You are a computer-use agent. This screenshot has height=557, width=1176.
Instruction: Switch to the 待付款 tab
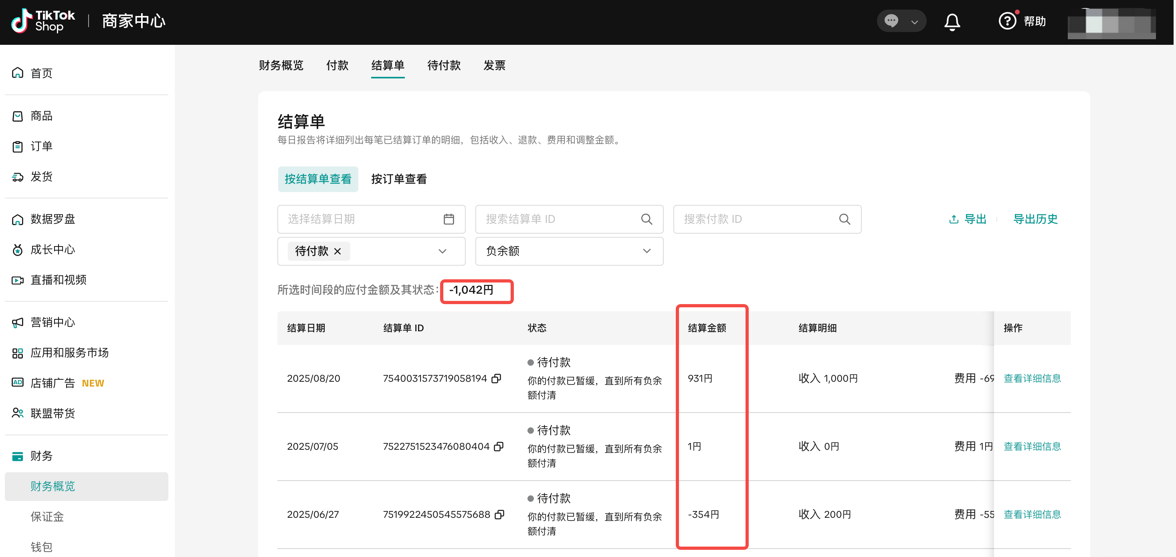click(443, 65)
